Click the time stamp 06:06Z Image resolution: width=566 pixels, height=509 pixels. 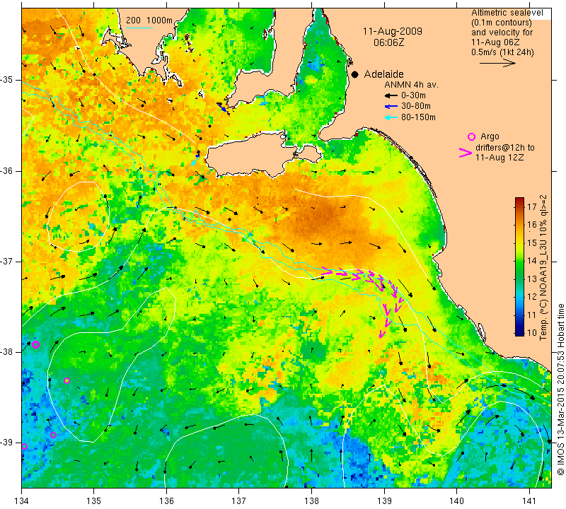388,42
